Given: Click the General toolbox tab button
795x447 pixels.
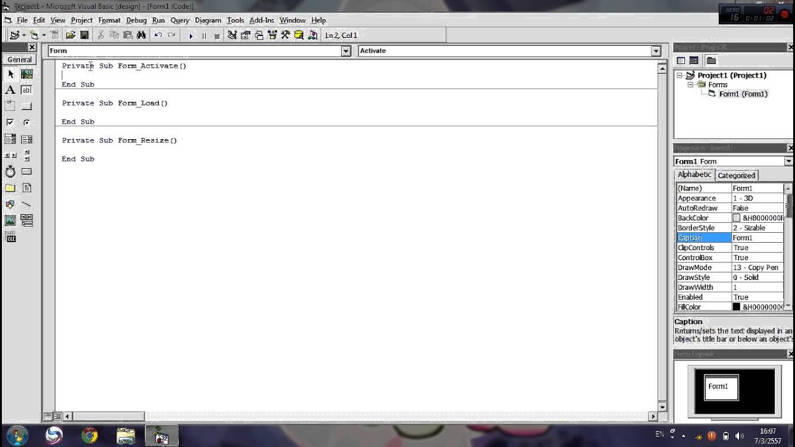Looking at the screenshot, I should 19,60.
